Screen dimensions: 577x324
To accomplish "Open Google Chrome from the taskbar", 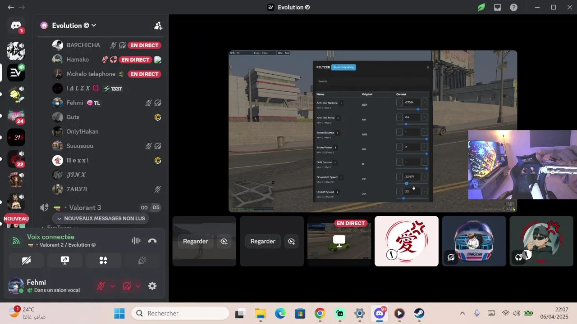I will (320, 313).
